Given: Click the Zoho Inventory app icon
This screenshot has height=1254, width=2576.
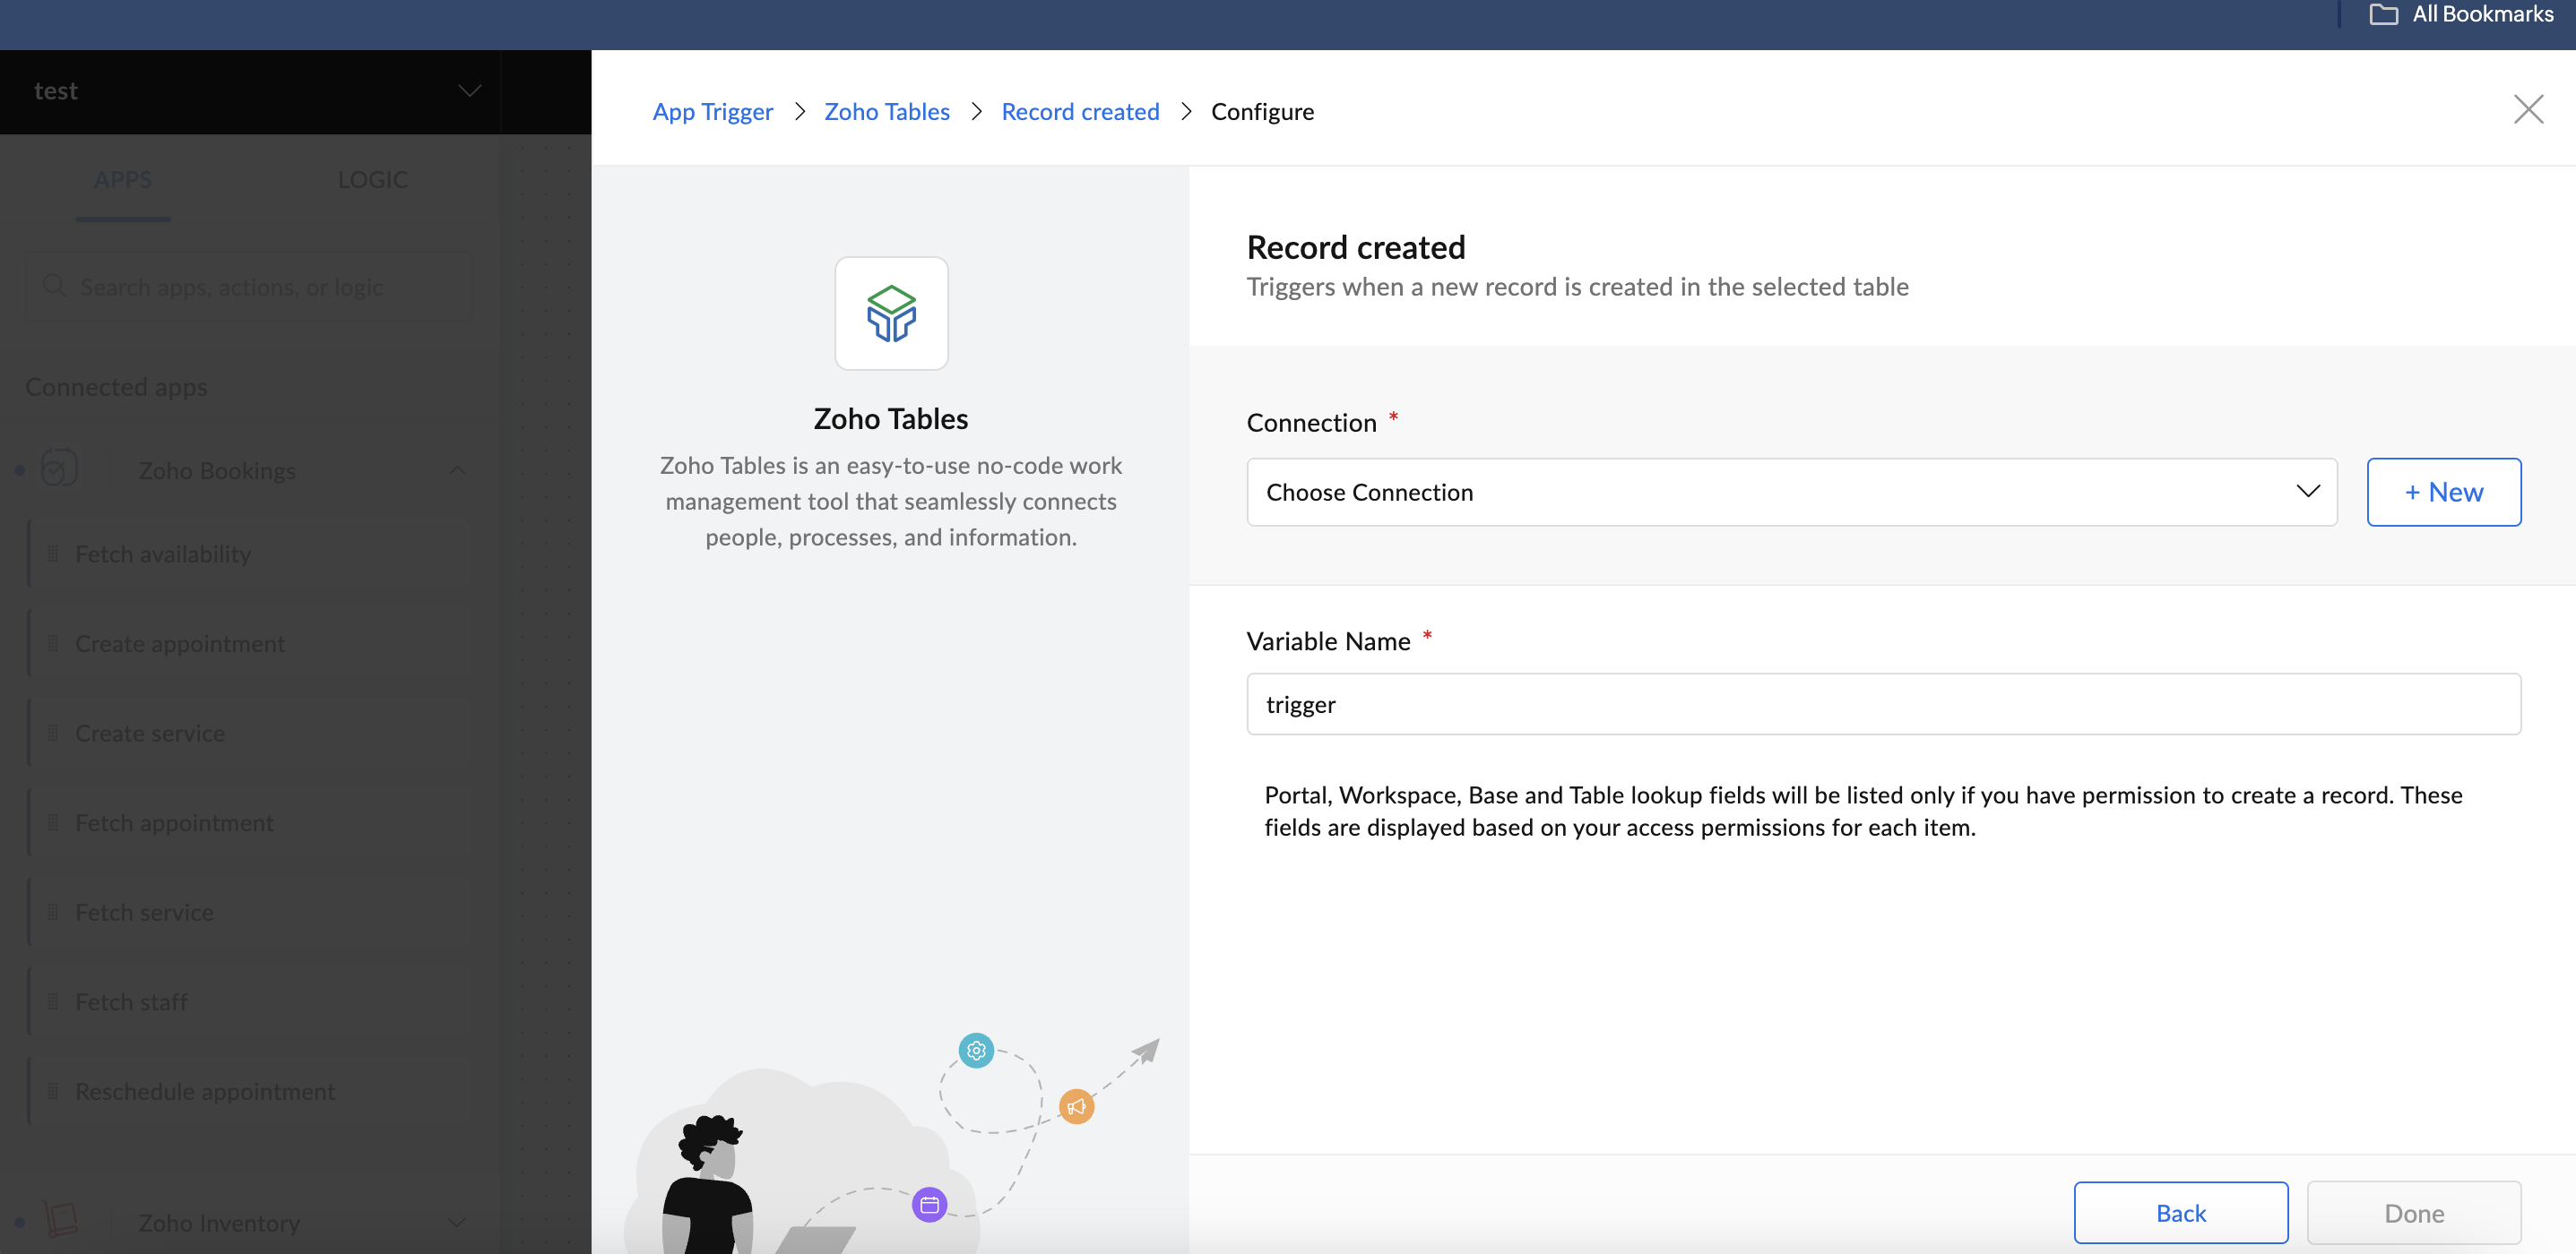Looking at the screenshot, I should (59, 1220).
